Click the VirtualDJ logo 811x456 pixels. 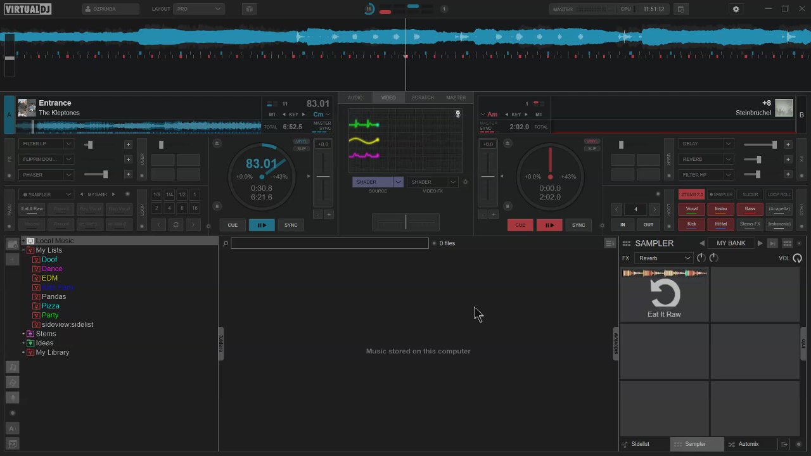click(x=27, y=9)
